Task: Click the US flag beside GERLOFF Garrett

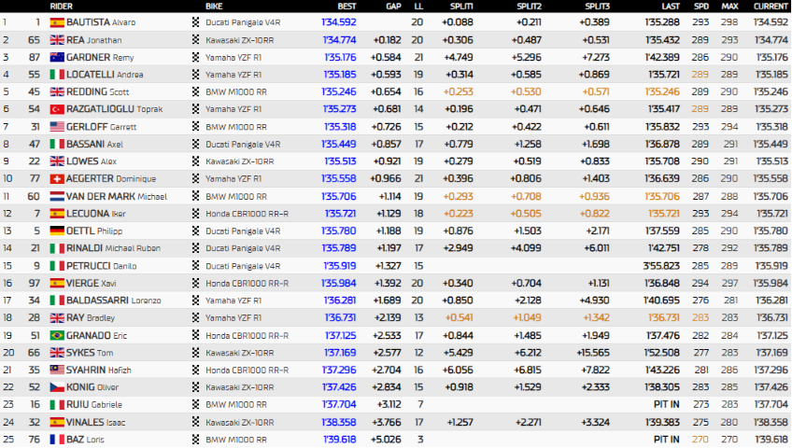Action: [x=57, y=127]
